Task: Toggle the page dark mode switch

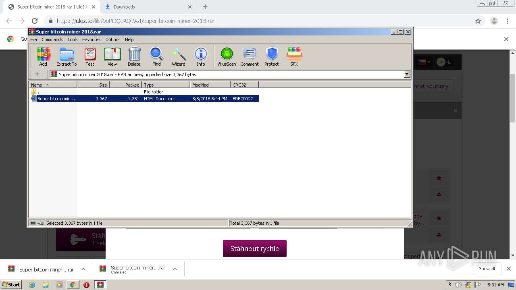Action: coord(445,62)
